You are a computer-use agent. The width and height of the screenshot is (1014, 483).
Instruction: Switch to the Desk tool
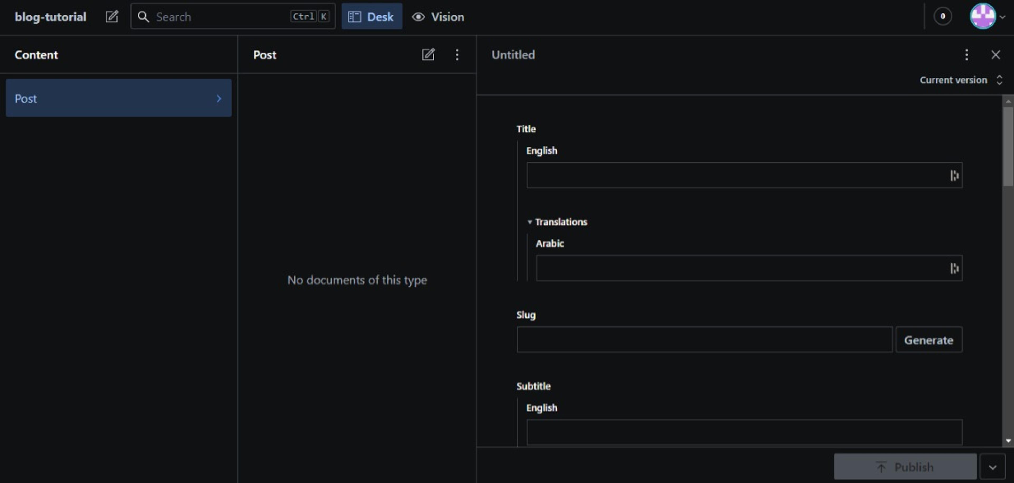click(372, 17)
